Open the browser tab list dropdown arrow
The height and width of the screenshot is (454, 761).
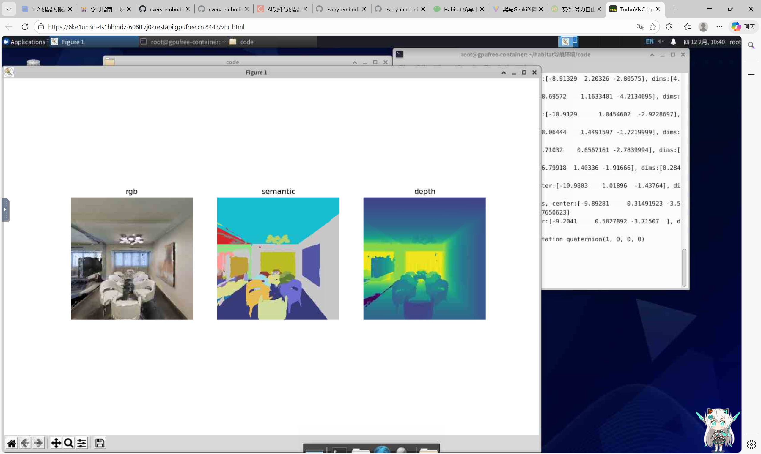point(9,9)
